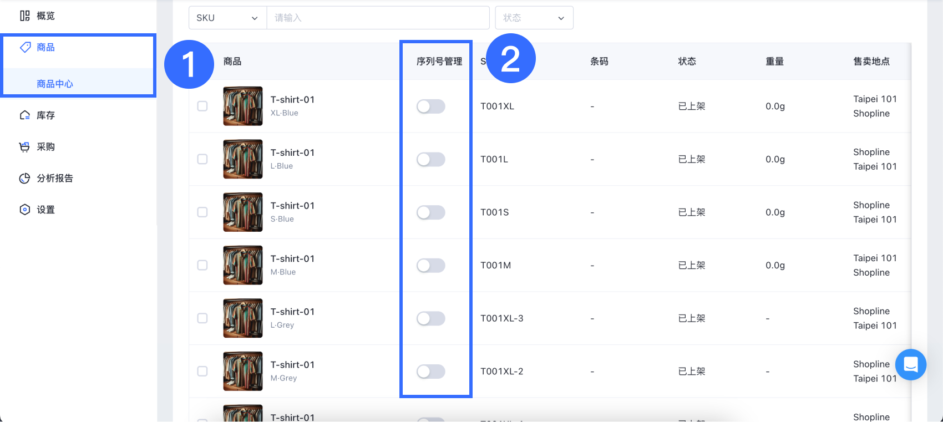The image size is (943, 422).
Task: Switch on serial toggle for T001XL-3
Action: click(x=431, y=318)
